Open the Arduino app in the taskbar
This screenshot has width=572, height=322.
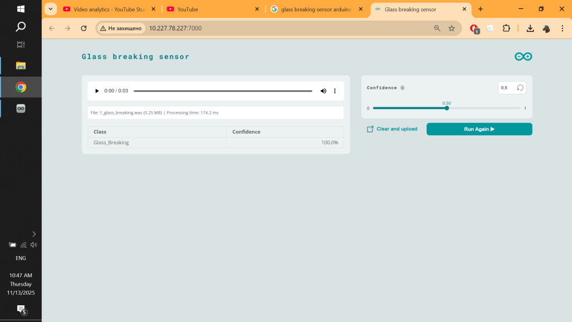click(x=21, y=108)
